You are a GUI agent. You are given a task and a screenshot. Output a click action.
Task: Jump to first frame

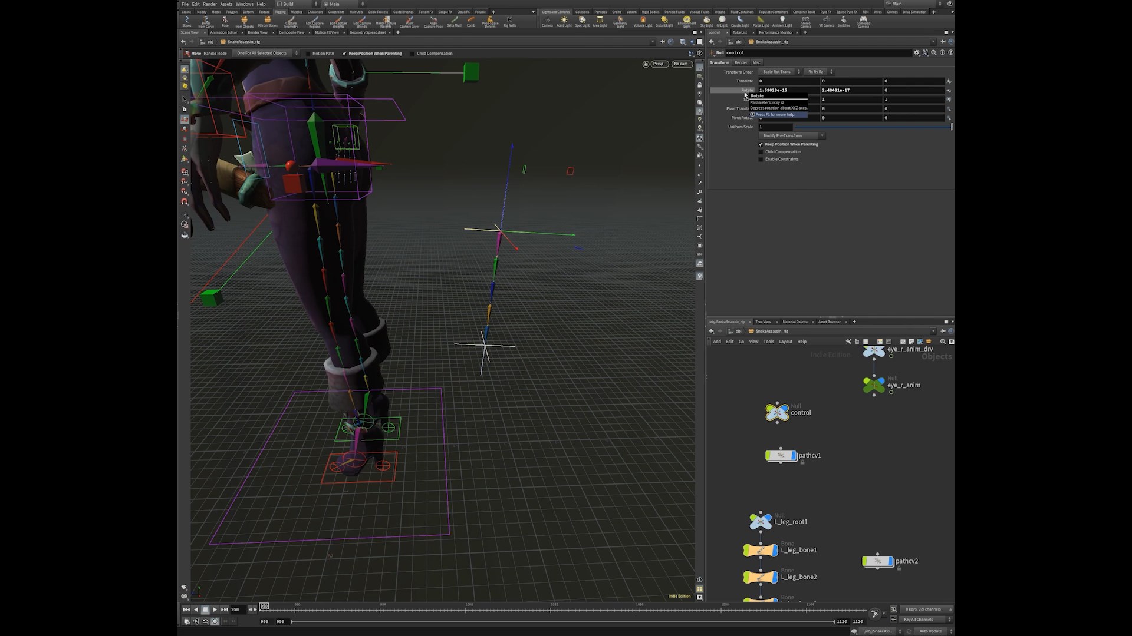(x=186, y=609)
